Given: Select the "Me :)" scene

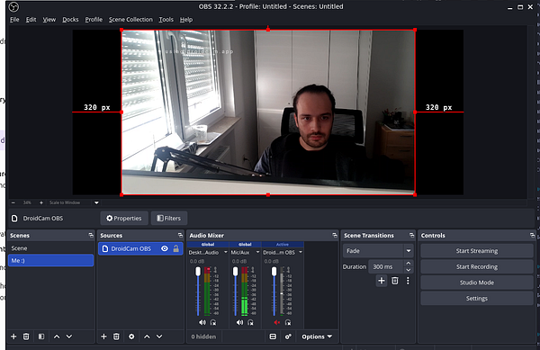Looking at the screenshot, I should (50, 261).
